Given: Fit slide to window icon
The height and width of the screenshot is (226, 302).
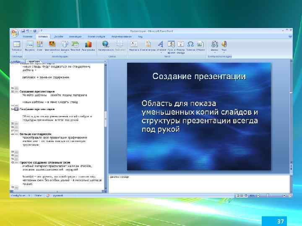Looking at the screenshot, I should tap(290, 195).
